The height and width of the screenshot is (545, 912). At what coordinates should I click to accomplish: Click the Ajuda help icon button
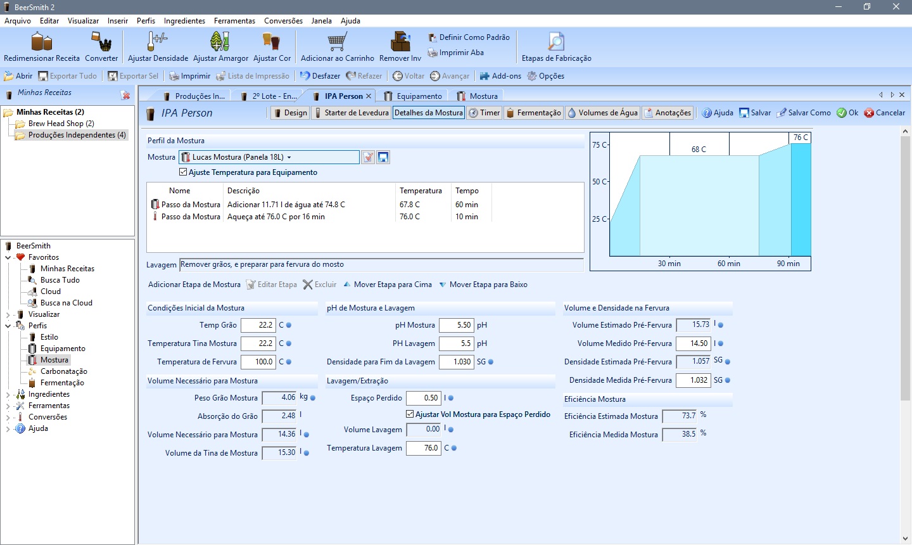[x=718, y=113]
